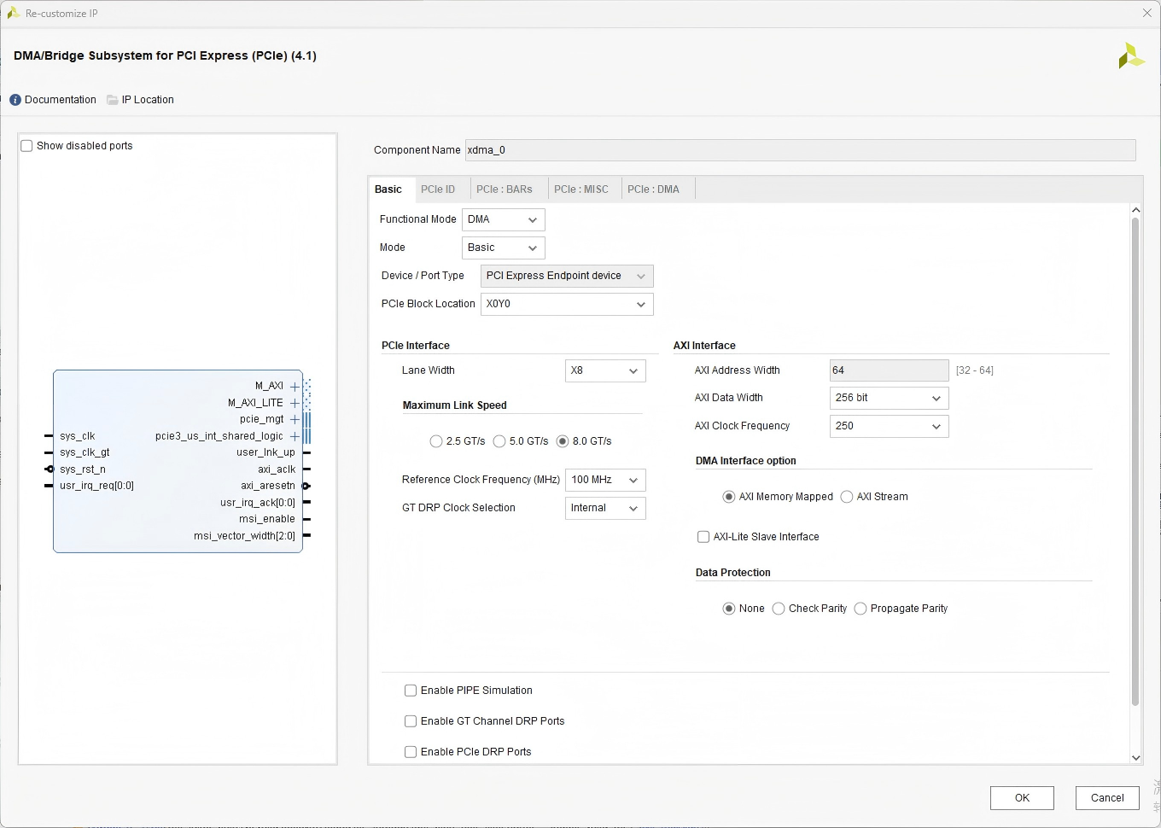Expand the pcie3_us_int_shared_logic port

click(295, 436)
